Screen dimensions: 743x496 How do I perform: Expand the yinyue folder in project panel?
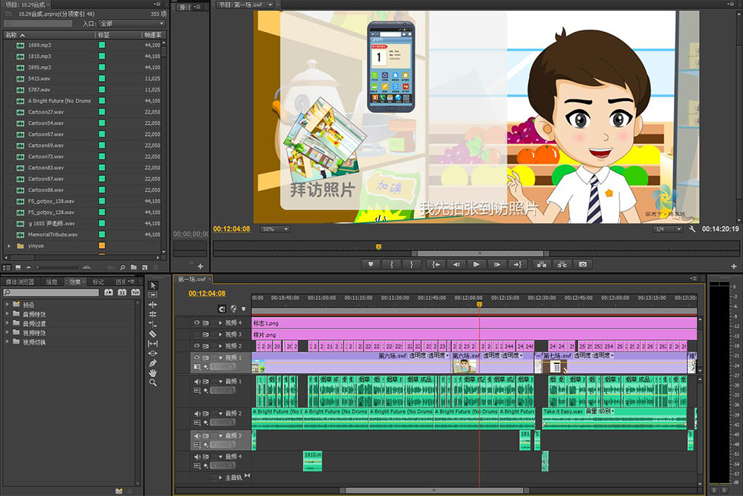click(9, 246)
